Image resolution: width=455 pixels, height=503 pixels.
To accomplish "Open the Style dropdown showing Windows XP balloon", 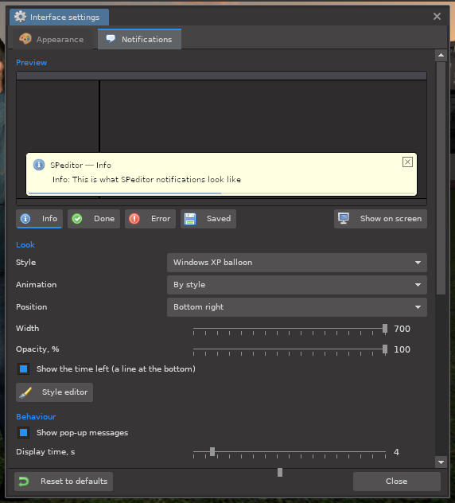I will [x=297, y=263].
